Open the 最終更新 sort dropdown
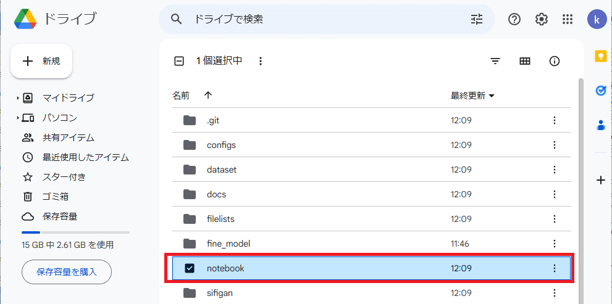 (x=472, y=96)
